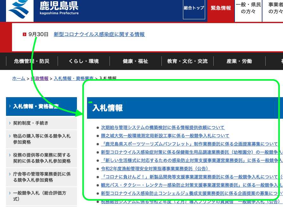Open the 総合トップ header tab
The width and height of the screenshot is (283, 207).
(194, 8)
